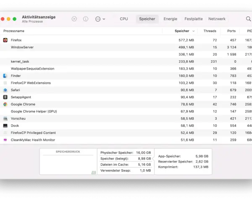This screenshot has width=252, height=201.
Task: Select the WindowServer process name
Action: 22,47
